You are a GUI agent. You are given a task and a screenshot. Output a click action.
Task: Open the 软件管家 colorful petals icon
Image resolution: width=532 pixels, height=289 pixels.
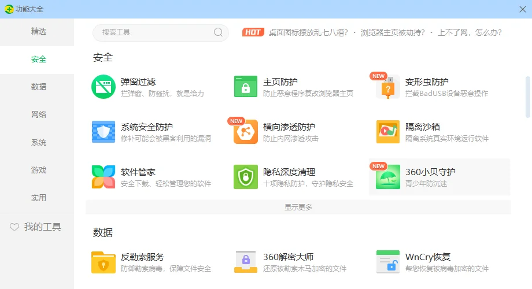coord(104,177)
